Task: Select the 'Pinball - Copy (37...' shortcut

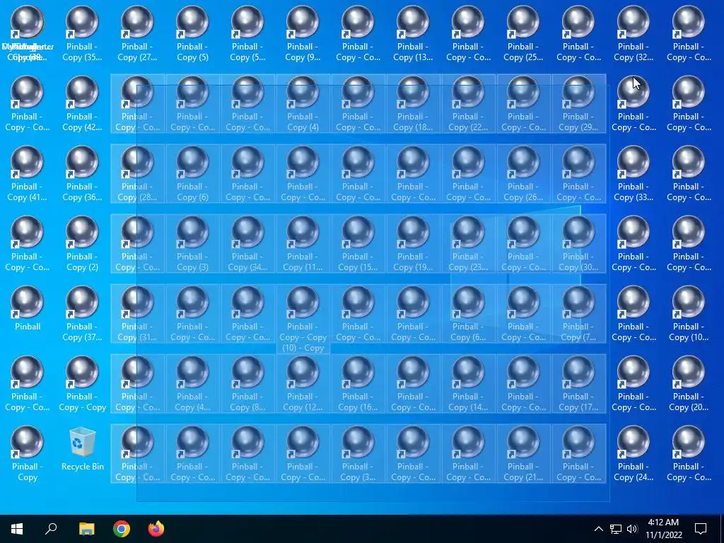Action: 82,313
